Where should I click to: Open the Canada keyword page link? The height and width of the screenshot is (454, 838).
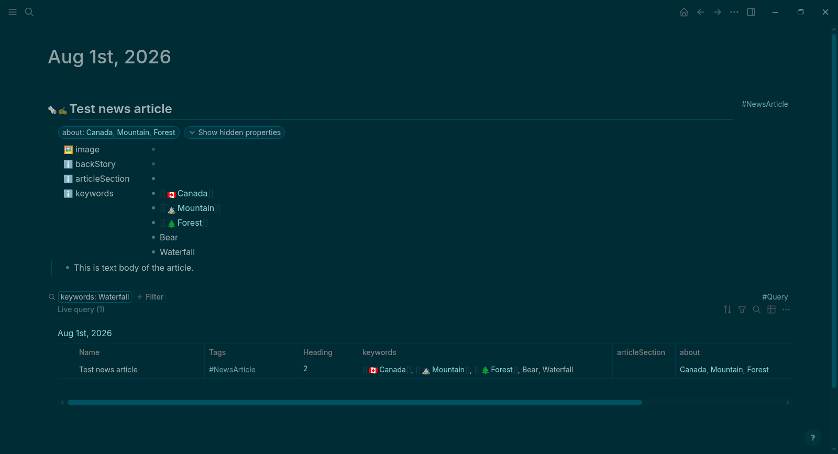192,194
